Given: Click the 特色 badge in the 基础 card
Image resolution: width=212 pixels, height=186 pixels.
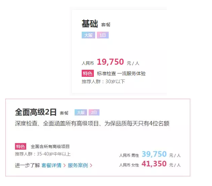Looking at the screenshot, I should click(87, 73).
